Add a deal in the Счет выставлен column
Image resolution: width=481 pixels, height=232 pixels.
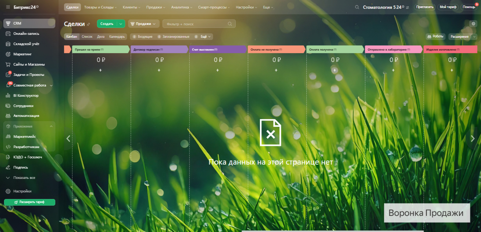[217, 70]
